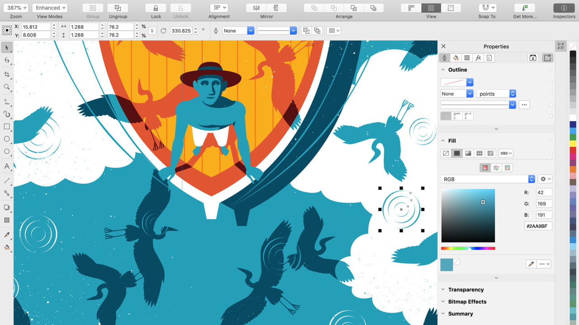
Task: Expand the Transparency section
Action: (466, 290)
